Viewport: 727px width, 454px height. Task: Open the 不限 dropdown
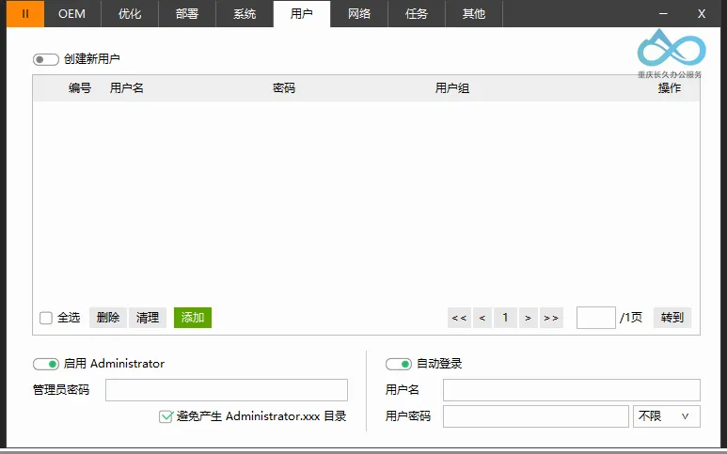pos(667,416)
